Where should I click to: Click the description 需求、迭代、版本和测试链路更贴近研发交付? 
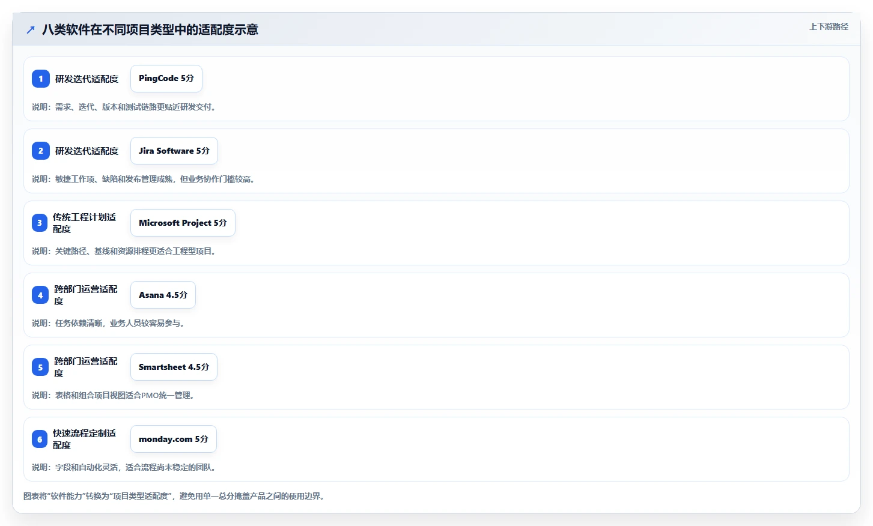point(124,107)
